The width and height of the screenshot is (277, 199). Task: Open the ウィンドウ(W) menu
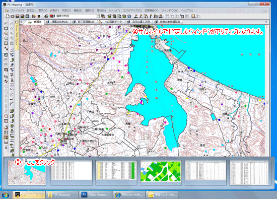tap(170, 11)
